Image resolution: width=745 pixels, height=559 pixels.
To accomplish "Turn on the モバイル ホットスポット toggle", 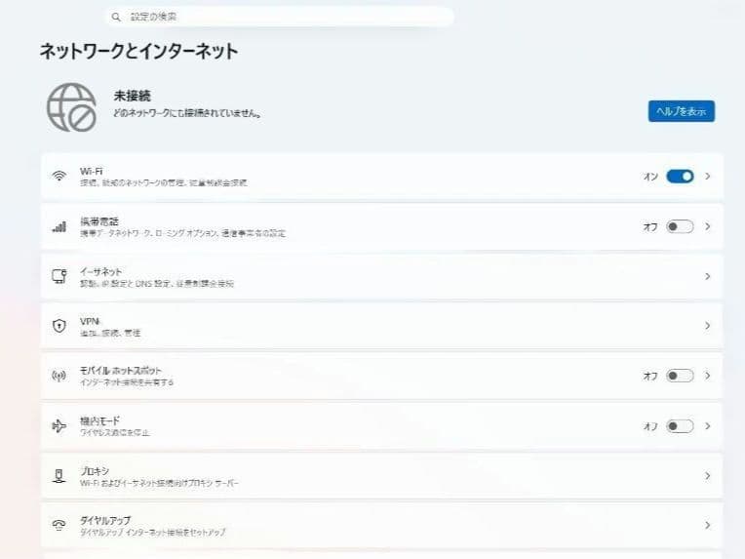I will [680, 376].
